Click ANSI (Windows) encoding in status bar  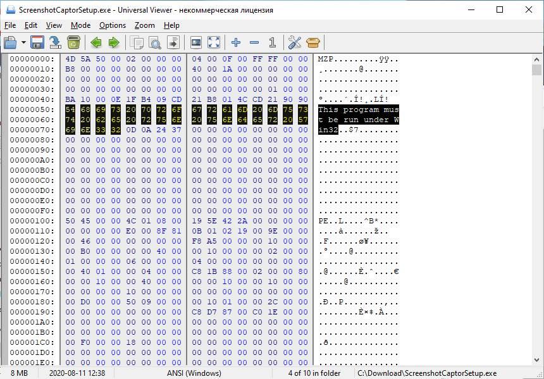pos(194,373)
